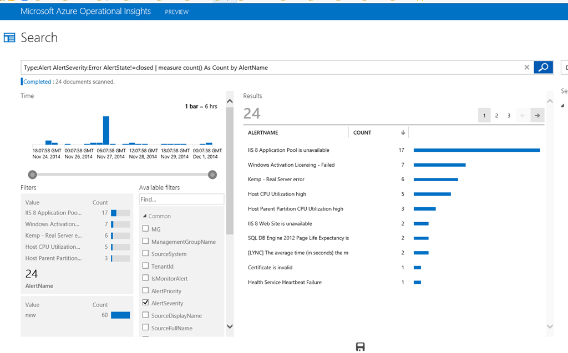Image resolution: width=568 pixels, height=353 pixels.
Task: Uncheck the AlertSeverity filter
Action: tap(146, 303)
